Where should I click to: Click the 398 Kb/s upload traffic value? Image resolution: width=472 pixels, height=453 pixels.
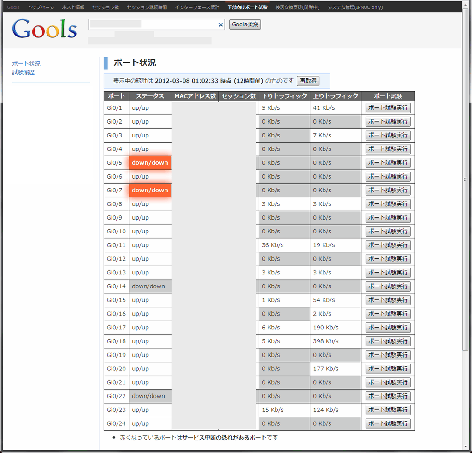pyautogui.click(x=326, y=341)
